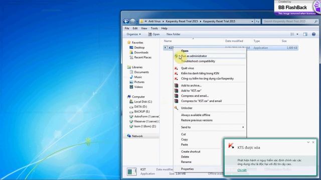Select Restore previous versions
Image resolution: width=321 pixels, height=180 pixels.
tap(210, 120)
